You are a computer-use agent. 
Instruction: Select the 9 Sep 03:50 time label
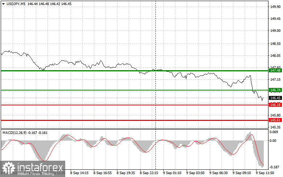(x=195, y=173)
